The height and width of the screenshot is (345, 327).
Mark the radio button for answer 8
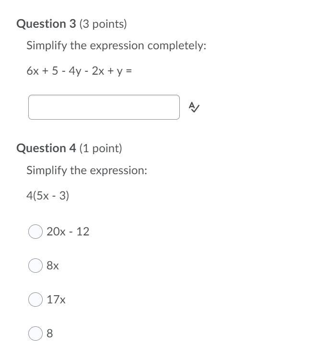[x=35, y=334]
